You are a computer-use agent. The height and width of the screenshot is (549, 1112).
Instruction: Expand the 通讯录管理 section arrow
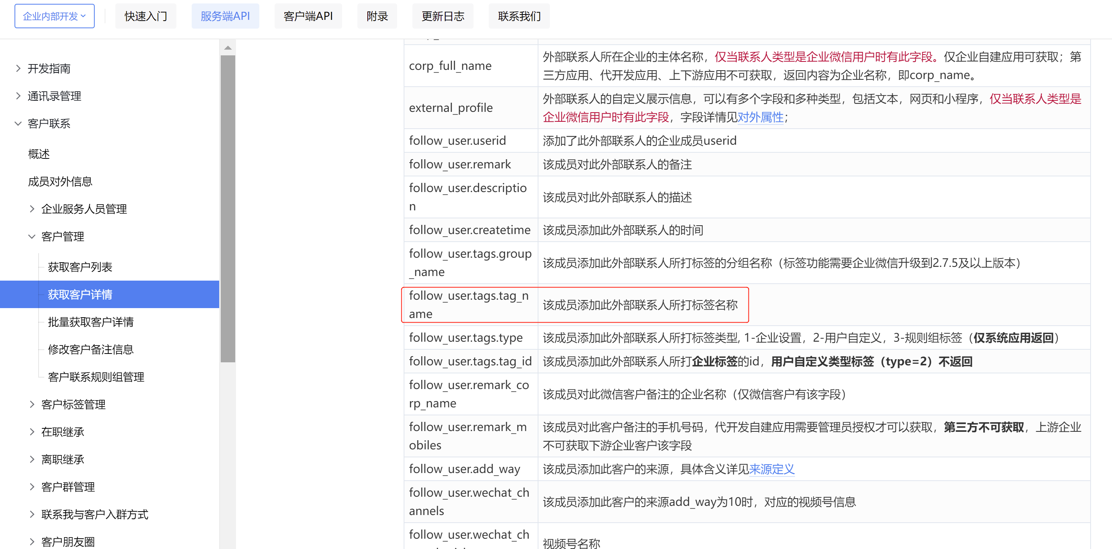click(x=18, y=96)
